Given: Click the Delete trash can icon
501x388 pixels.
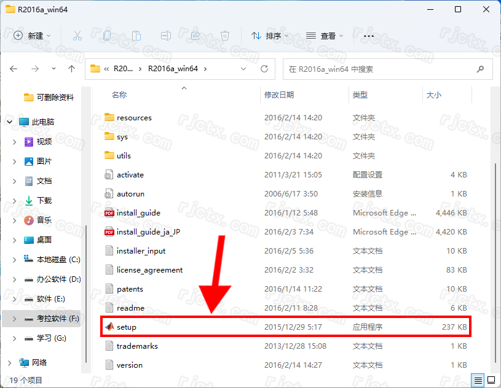Looking at the screenshot, I should click(225, 36).
